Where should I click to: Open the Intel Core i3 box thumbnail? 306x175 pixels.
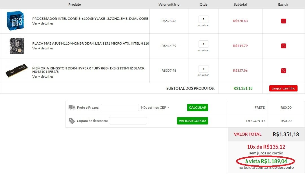(x=15, y=21)
